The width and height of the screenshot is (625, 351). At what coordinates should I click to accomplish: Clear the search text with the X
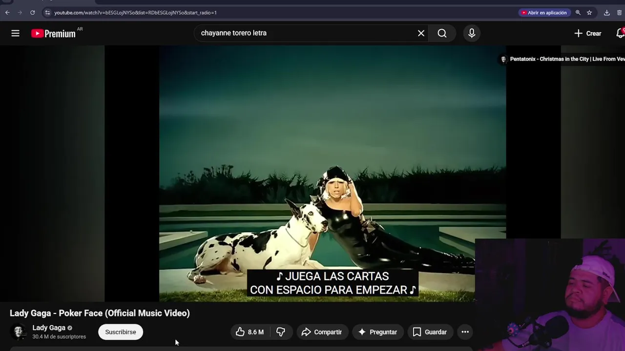pos(421,33)
